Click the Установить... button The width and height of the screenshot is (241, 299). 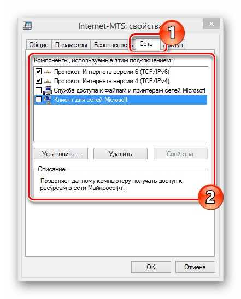(61, 154)
